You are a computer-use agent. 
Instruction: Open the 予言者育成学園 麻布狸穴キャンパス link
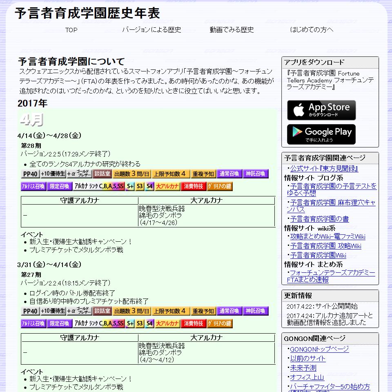[331, 206]
